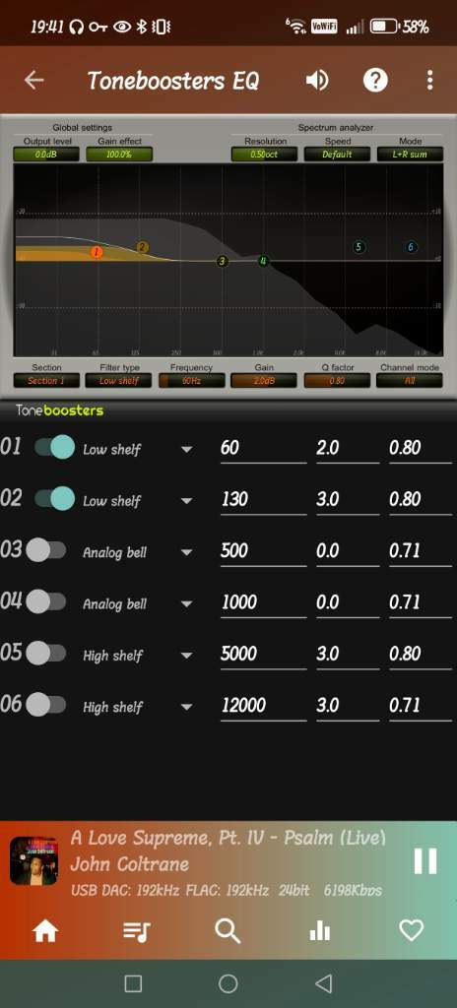The width and height of the screenshot is (457, 1008).
Task: Expand filter type dropdown for band 01
Action: (x=187, y=449)
